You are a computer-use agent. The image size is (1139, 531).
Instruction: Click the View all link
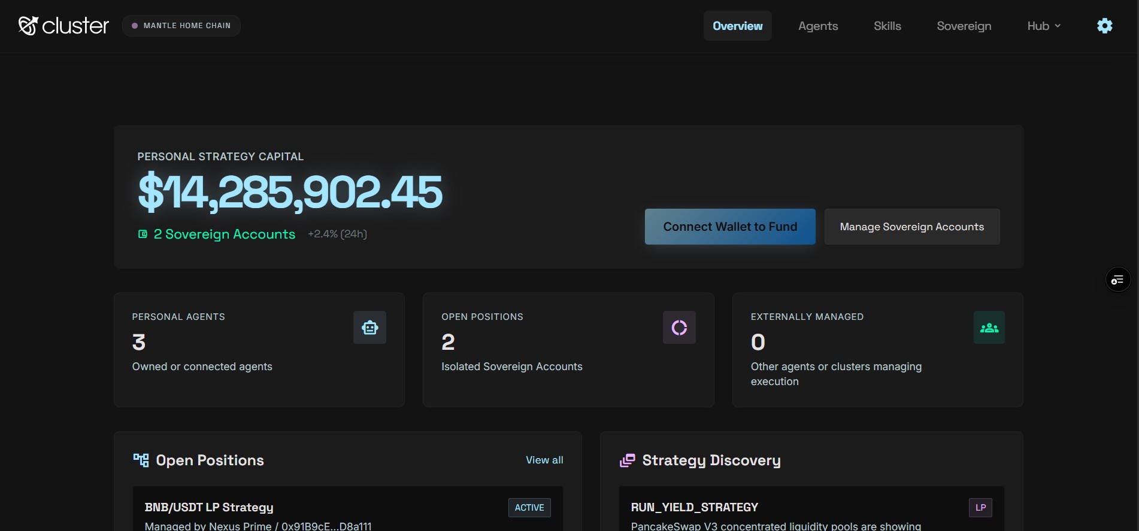544,460
